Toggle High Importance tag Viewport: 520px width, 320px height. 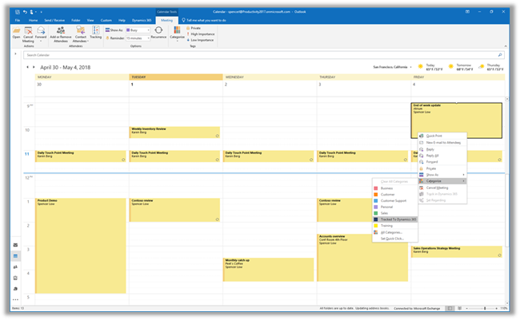click(202, 34)
